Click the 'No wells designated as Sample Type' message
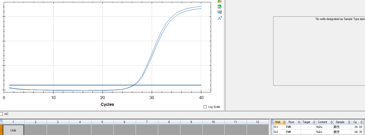 [x=340, y=19]
